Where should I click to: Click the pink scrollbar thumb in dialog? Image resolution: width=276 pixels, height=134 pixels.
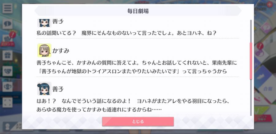click(251, 61)
